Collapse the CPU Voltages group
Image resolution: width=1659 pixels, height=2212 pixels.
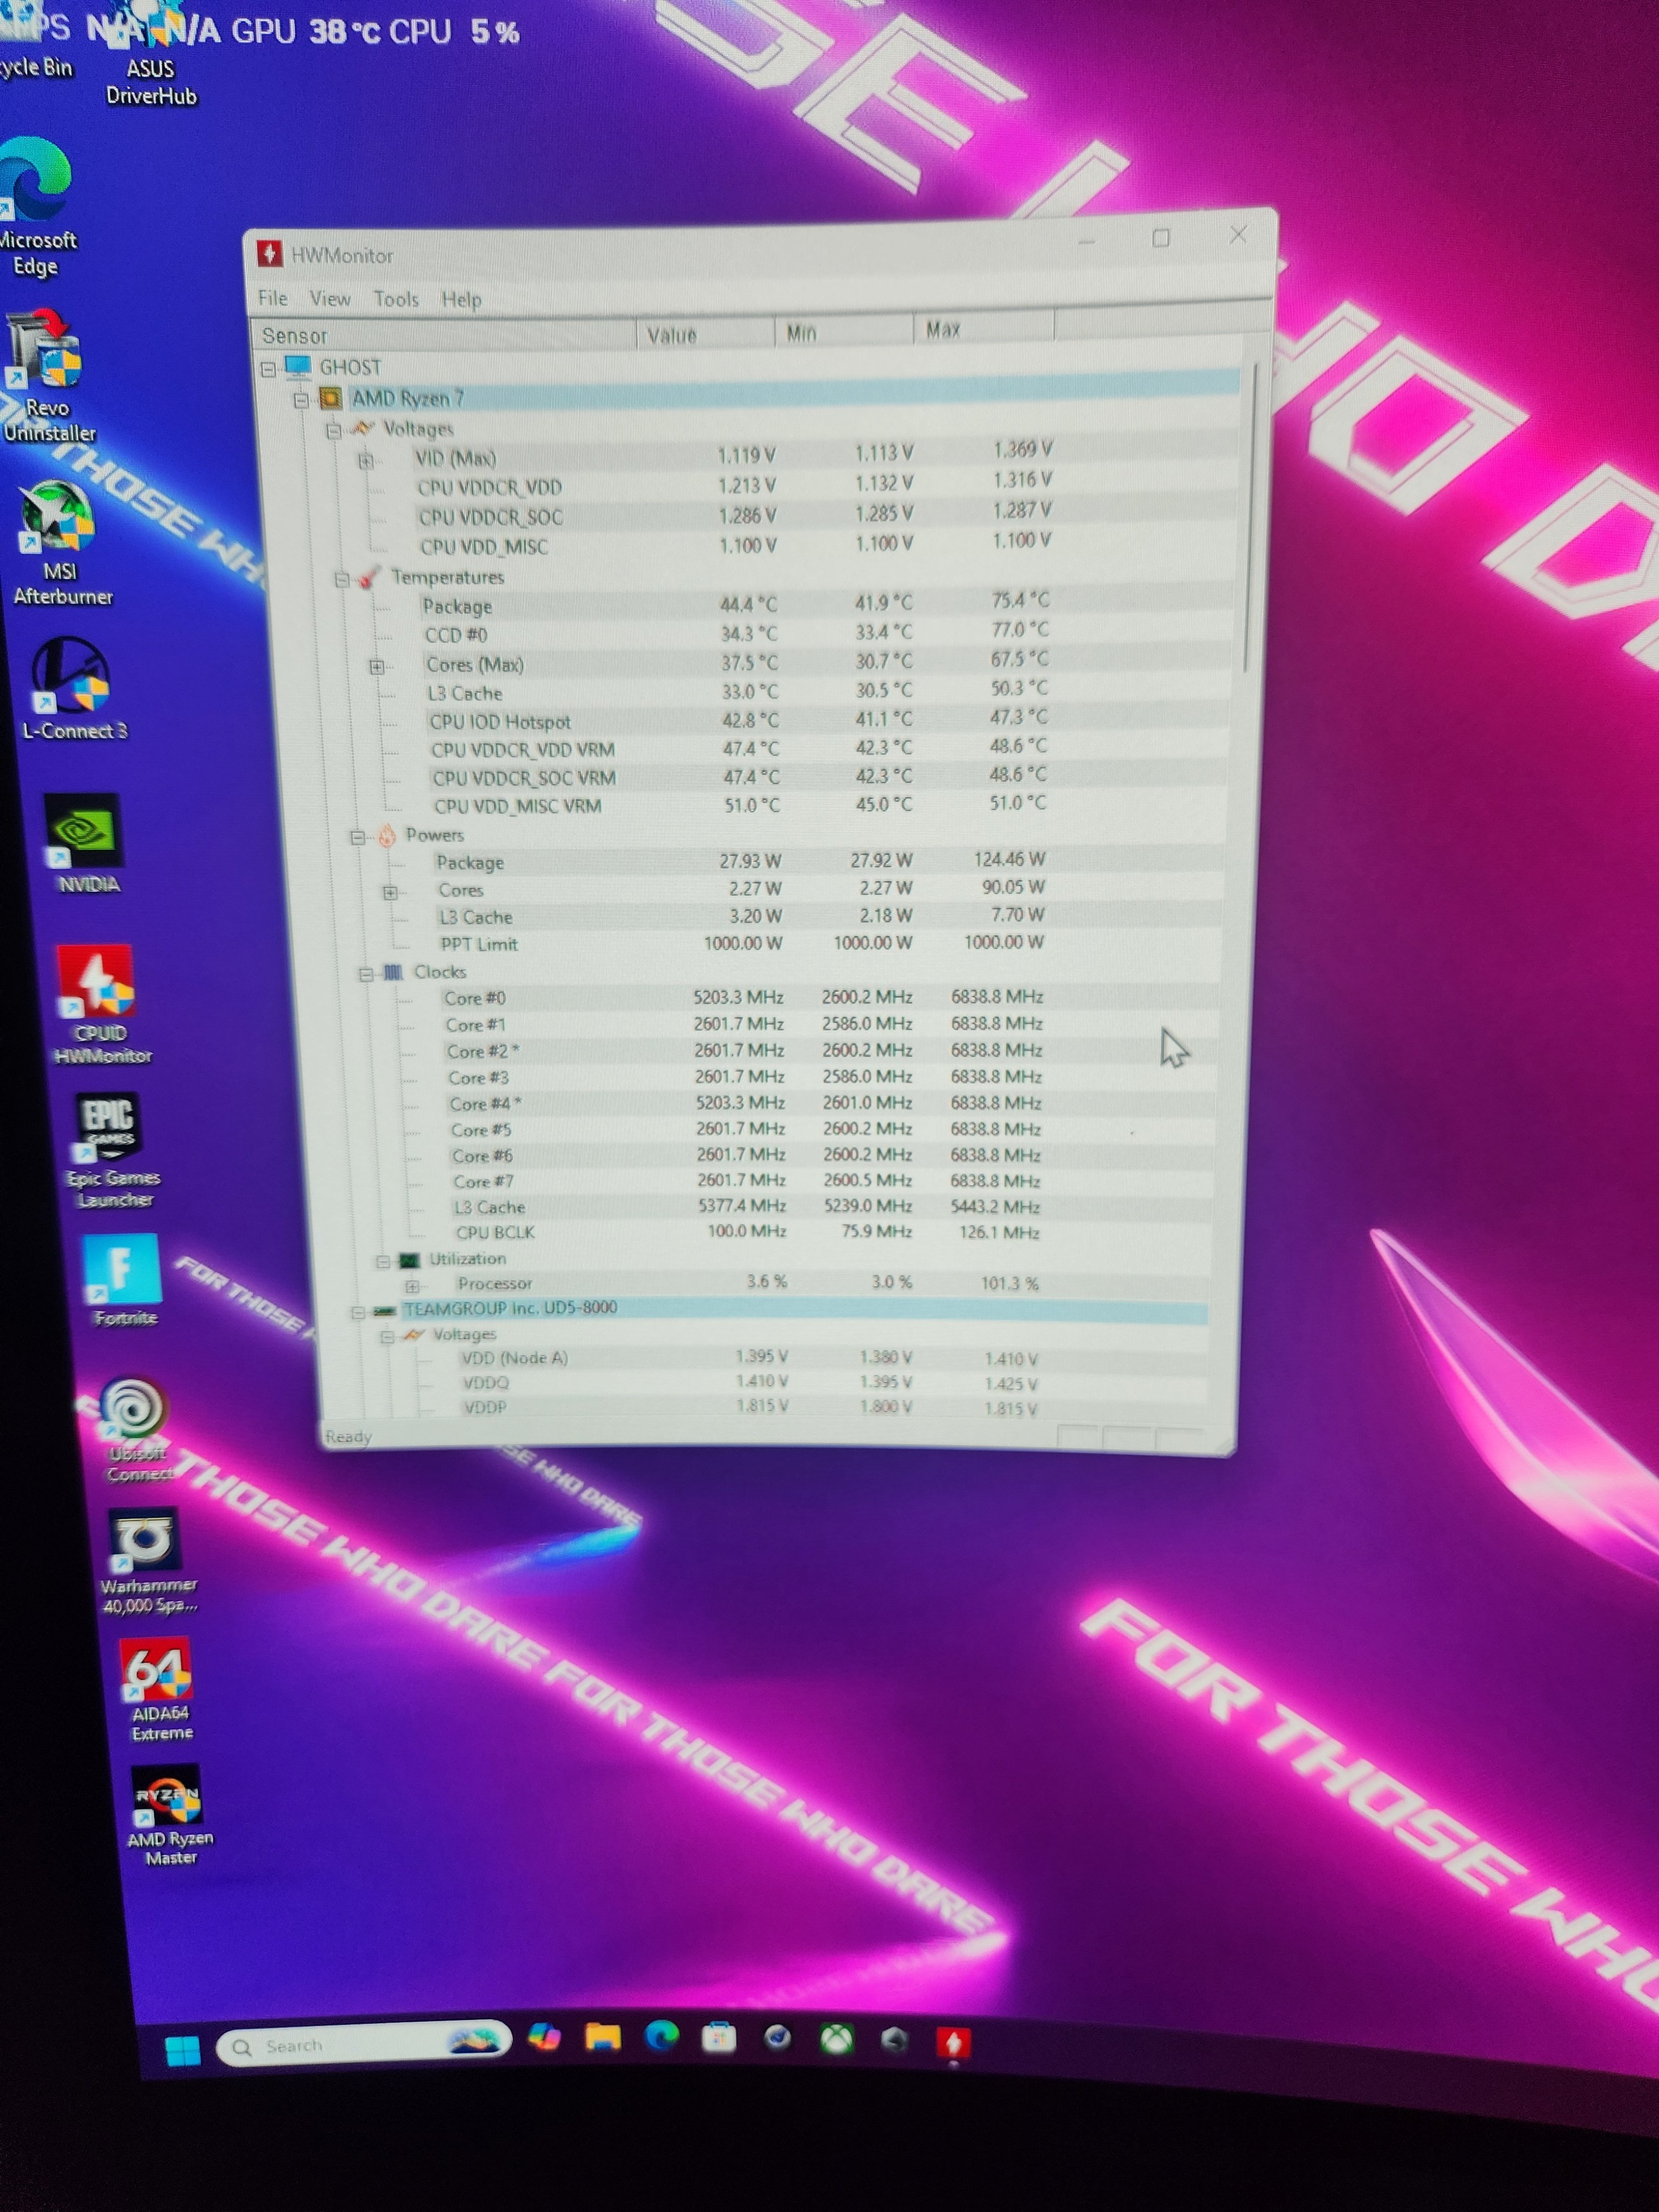click(334, 430)
